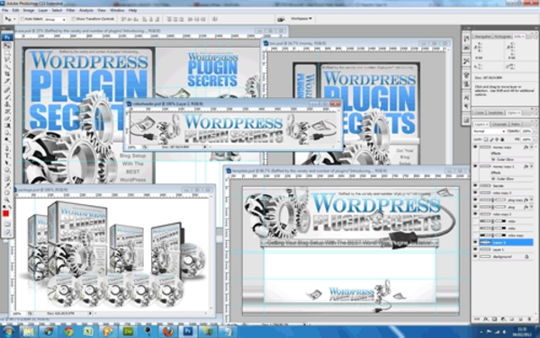540x338 pixels.
Task: Select the Path Selection tool
Action: click(7, 163)
